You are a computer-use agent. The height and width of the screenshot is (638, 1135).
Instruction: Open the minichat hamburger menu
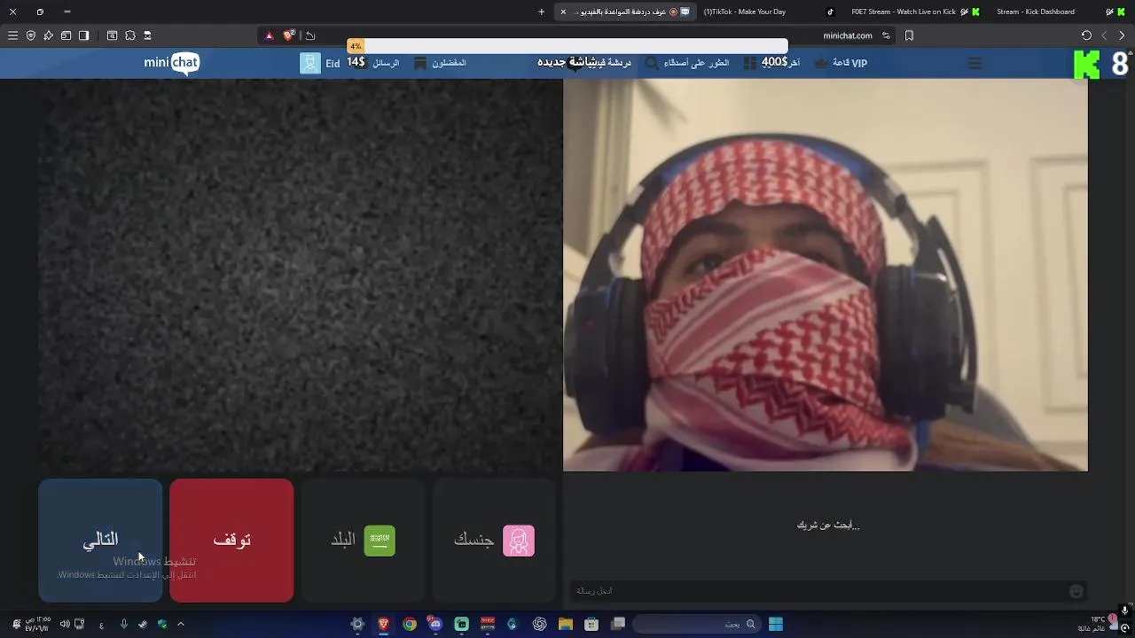975,63
